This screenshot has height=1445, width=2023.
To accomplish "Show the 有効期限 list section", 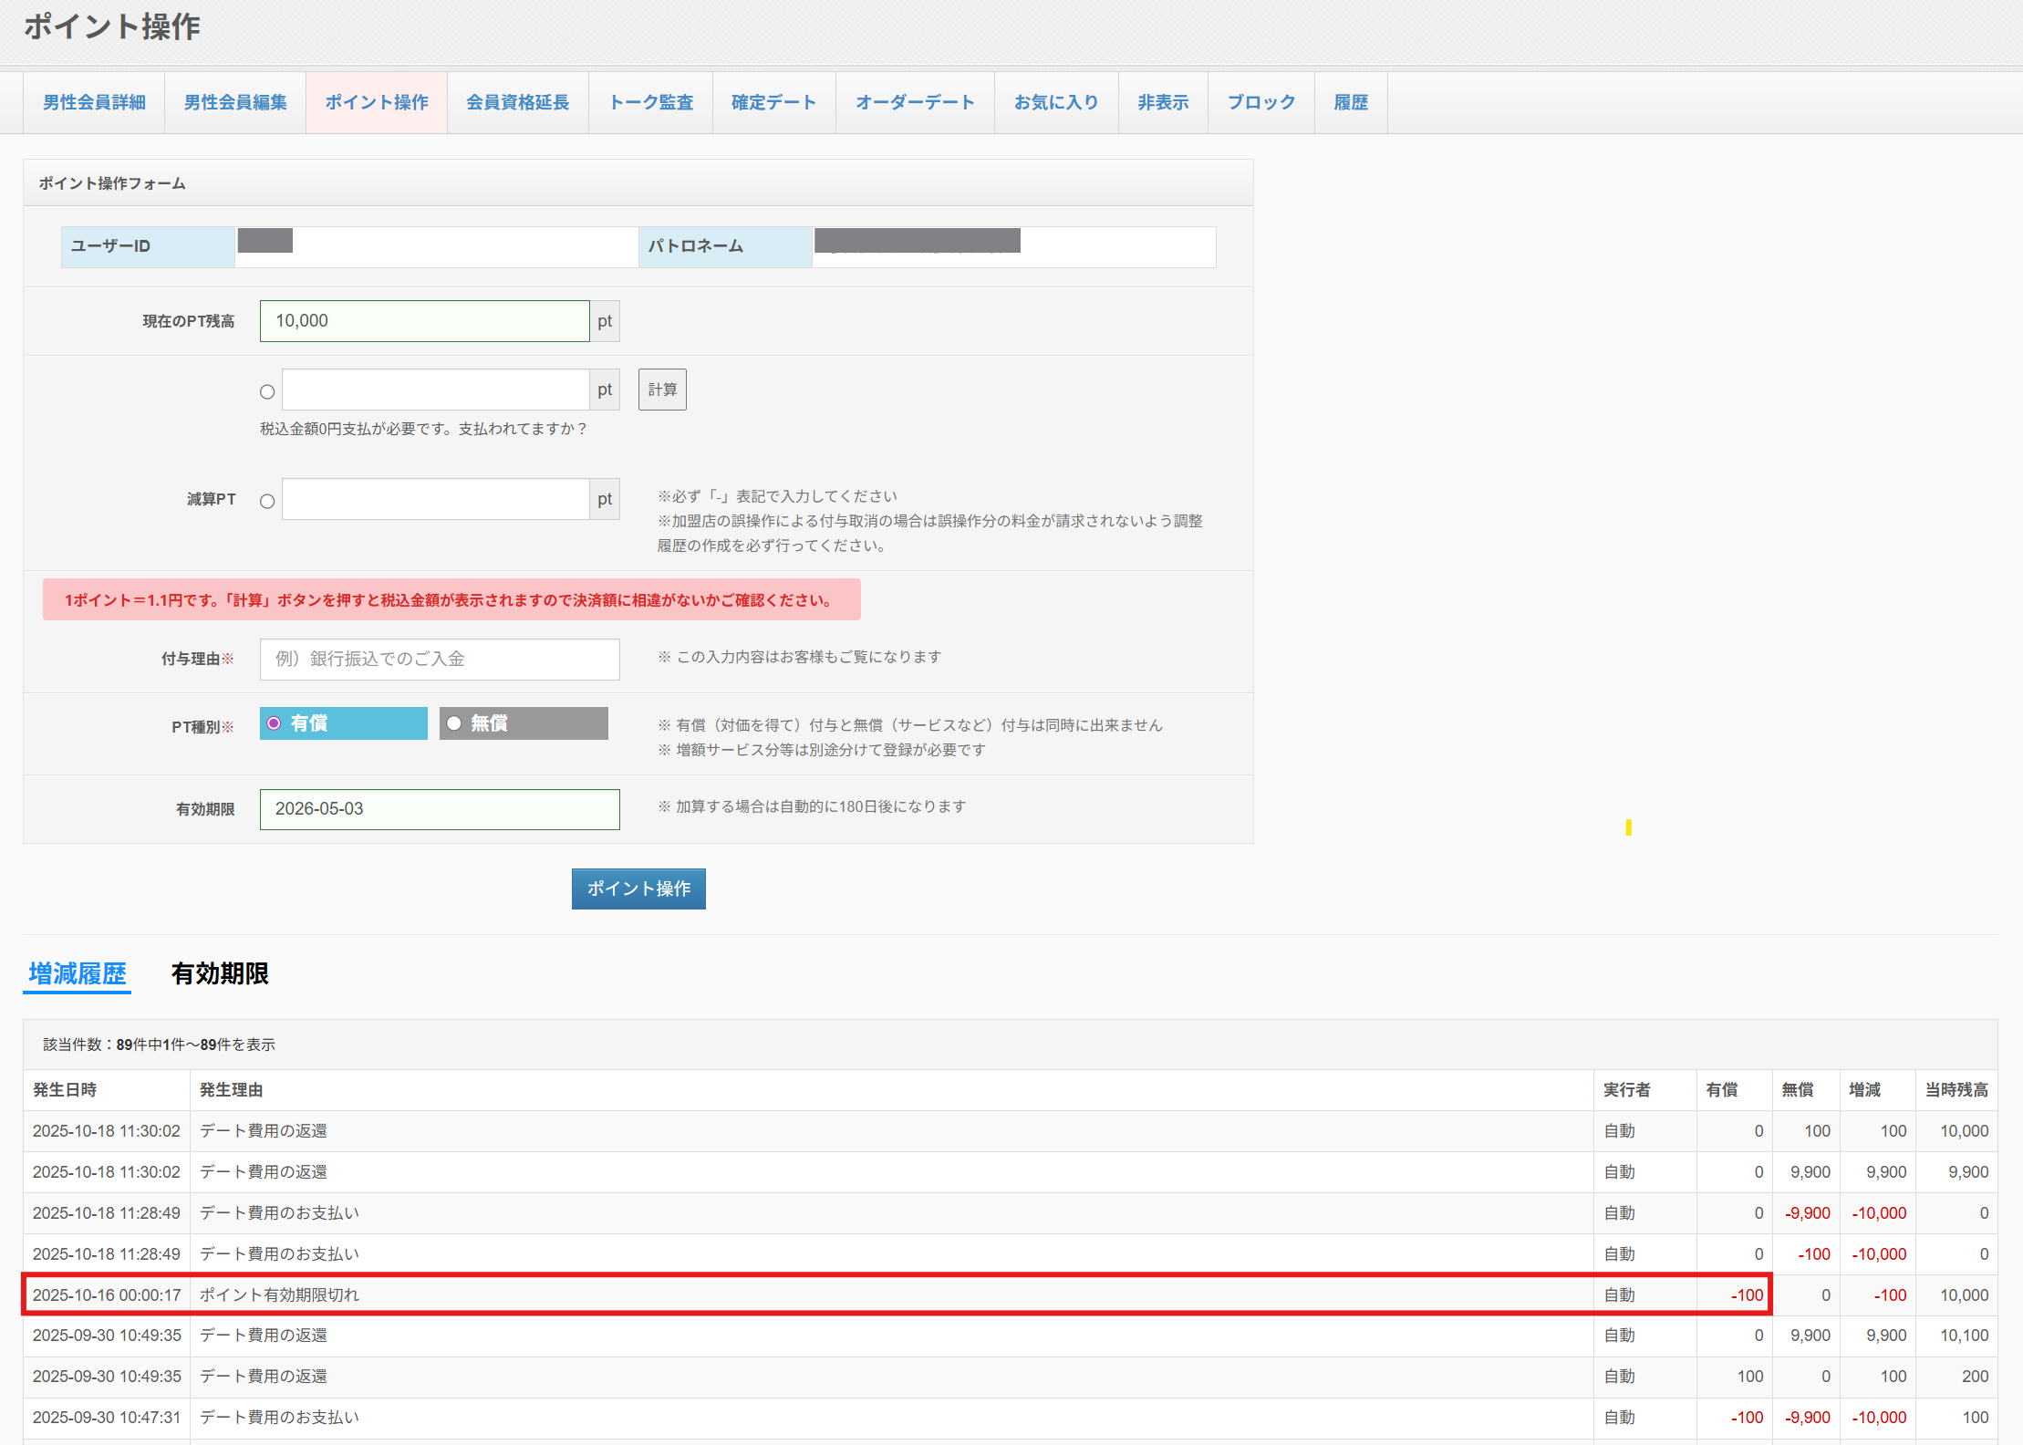I will [x=220, y=973].
